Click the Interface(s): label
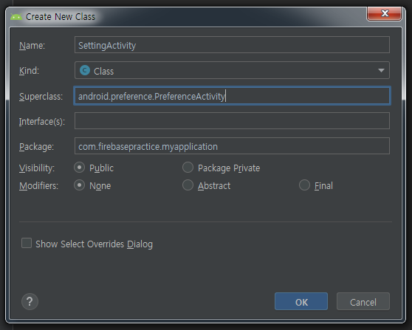This screenshot has width=412, height=330. (x=42, y=122)
